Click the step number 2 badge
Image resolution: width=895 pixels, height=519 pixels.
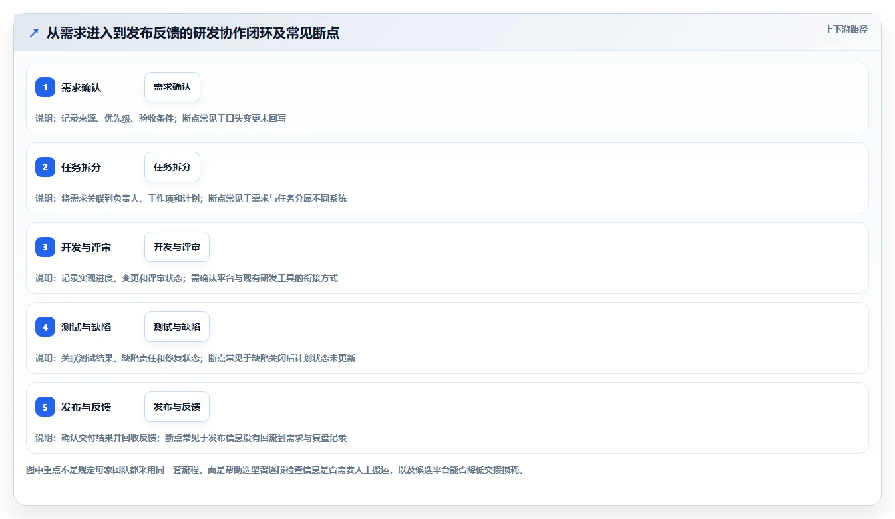[x=45, y=167]
